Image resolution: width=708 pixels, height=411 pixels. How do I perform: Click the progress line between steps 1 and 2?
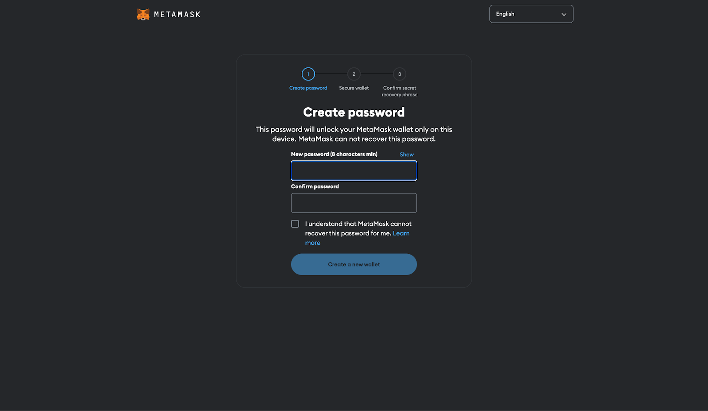(331, 74)
